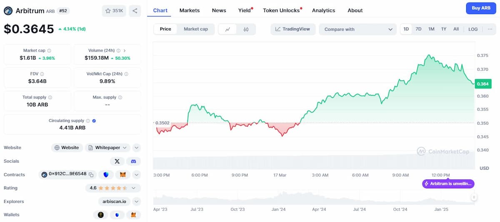Click the info icon next to Total supply
Screen dimensions: 500x222
pyautogui.click(x=50, y=97)
